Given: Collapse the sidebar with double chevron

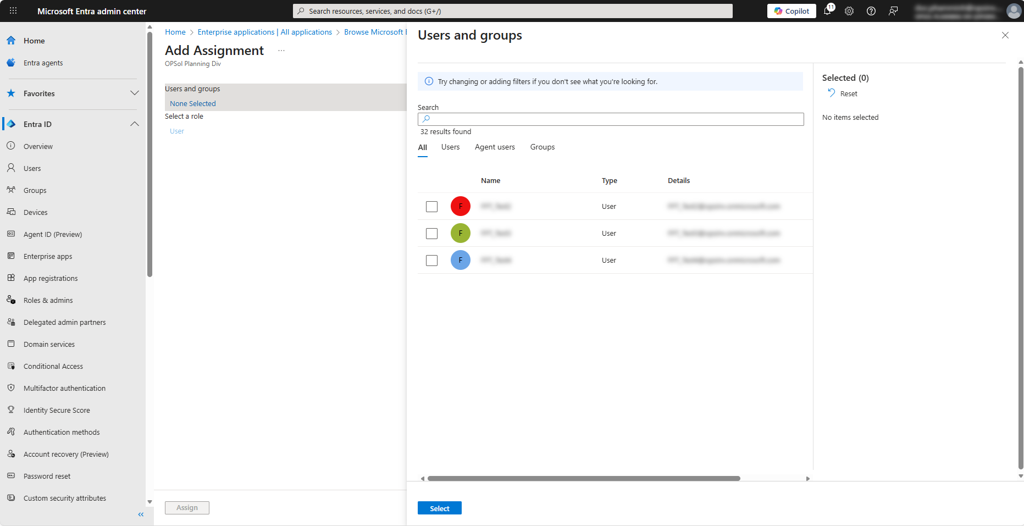Looking at the screenshot, I should [141, 514].
